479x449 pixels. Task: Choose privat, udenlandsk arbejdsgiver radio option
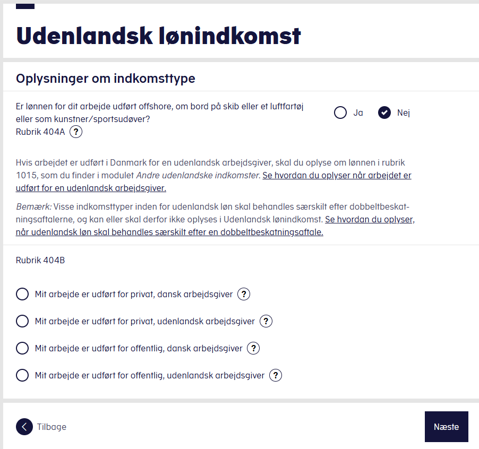click(22, 321)
